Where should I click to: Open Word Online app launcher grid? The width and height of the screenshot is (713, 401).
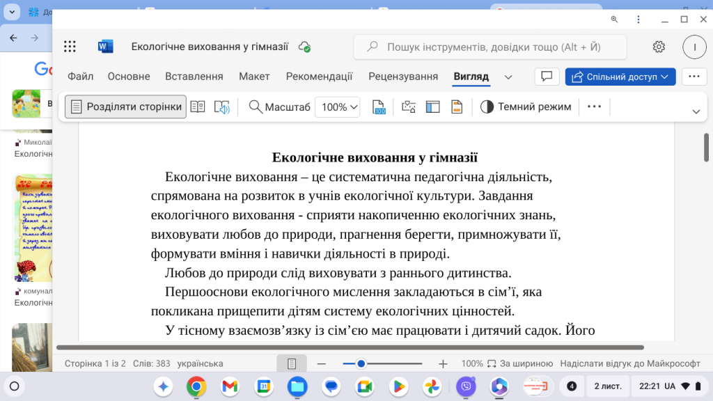tap(70, 46)
